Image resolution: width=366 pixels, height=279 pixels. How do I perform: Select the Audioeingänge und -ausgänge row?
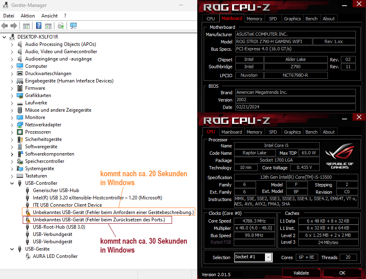(58, 59)
